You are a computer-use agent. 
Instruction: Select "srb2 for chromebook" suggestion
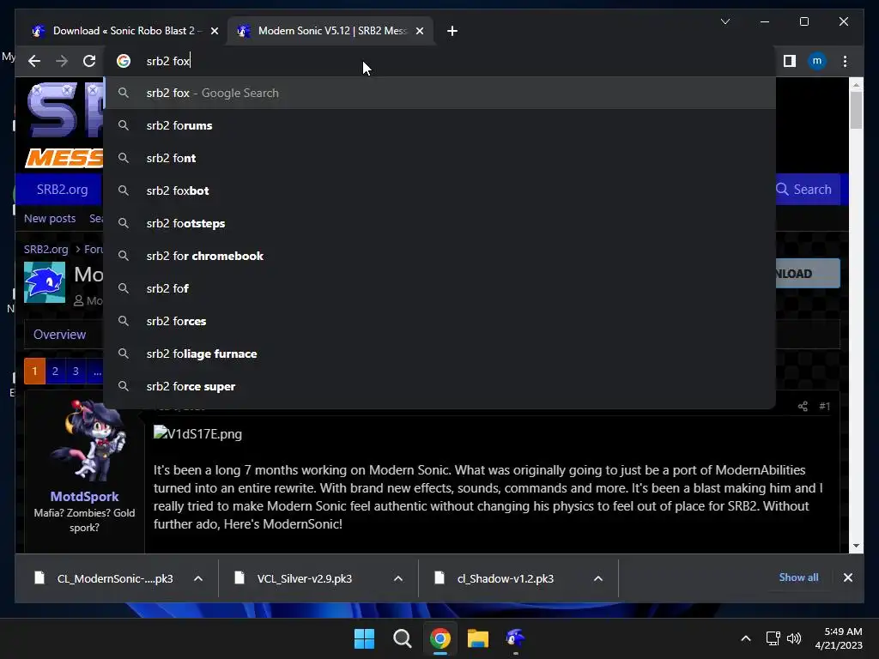[x=439, y=256]
